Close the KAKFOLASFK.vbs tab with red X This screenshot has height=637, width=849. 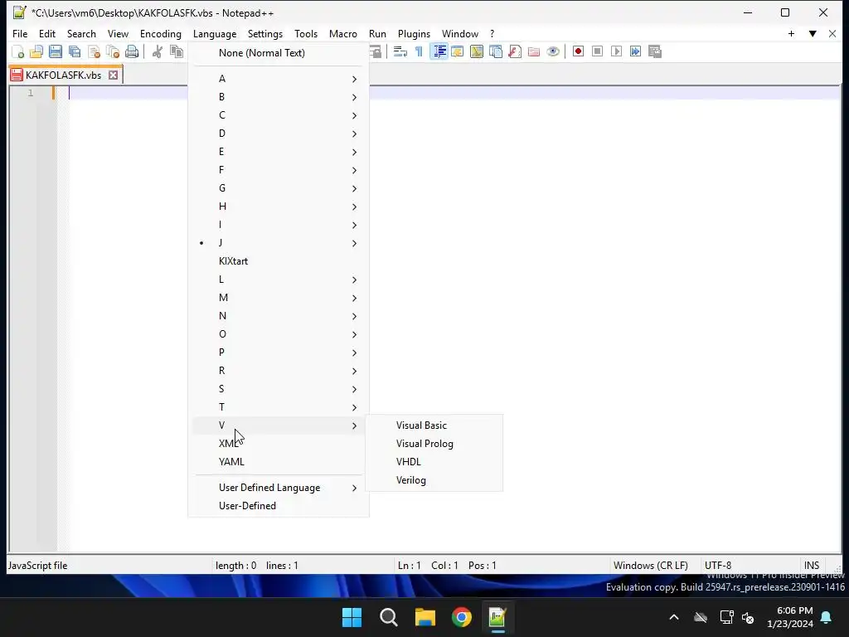tap(113, 75)
